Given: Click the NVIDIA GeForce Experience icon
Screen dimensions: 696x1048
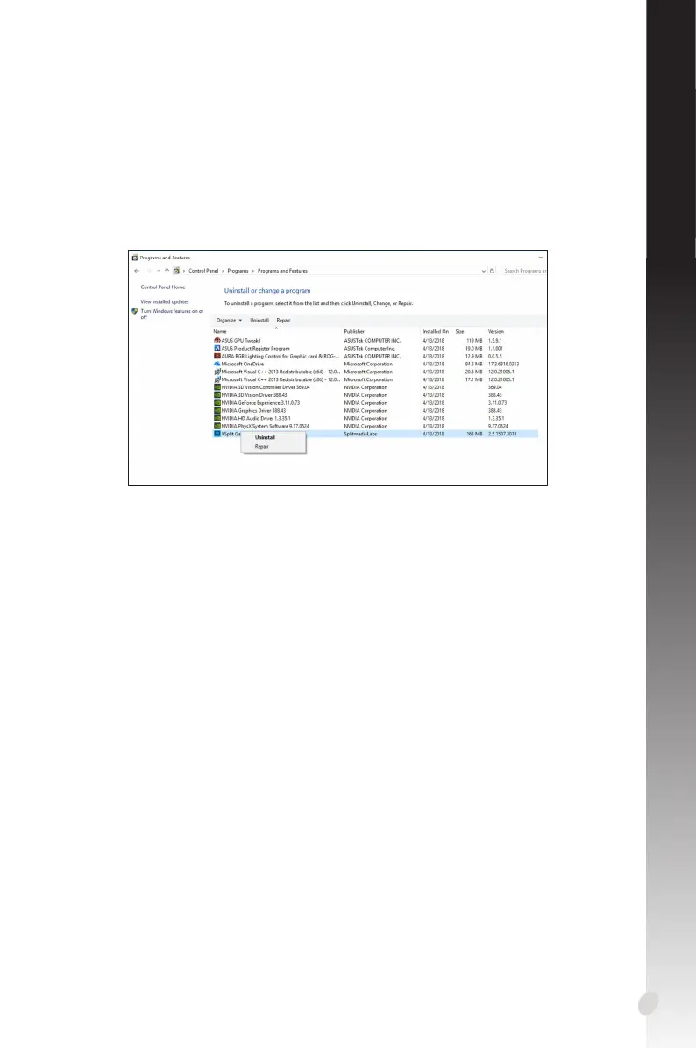Looking at the screenshot, I should point(217,403).
